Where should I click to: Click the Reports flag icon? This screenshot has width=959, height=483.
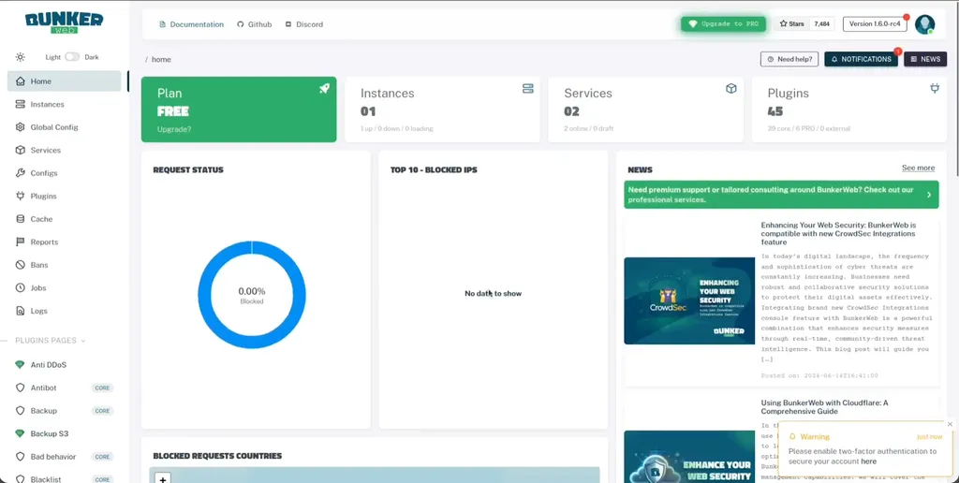coord(21,242)
